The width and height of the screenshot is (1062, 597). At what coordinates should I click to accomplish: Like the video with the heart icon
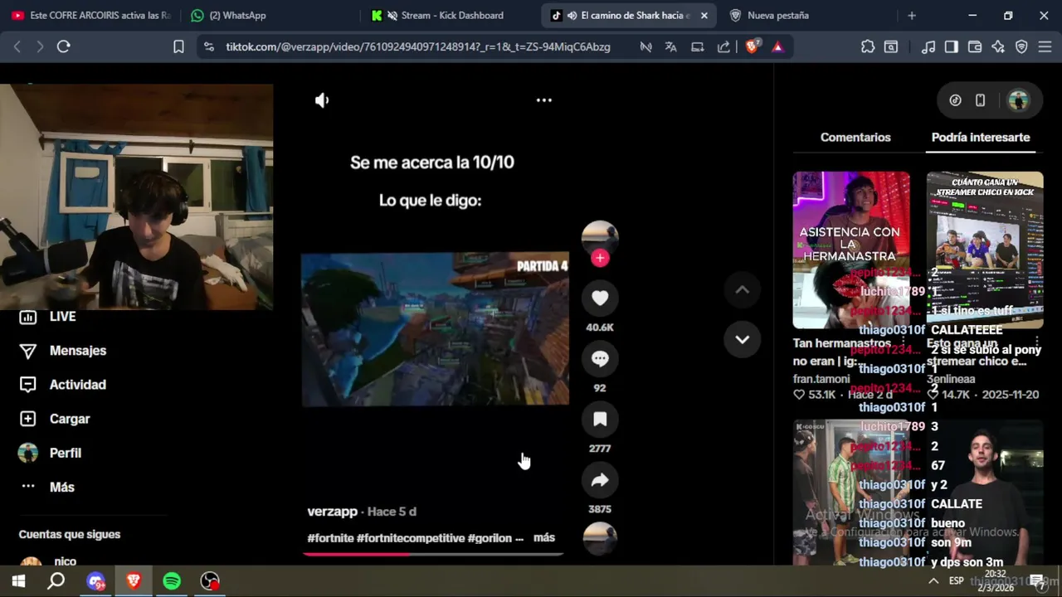click(600, 298)
